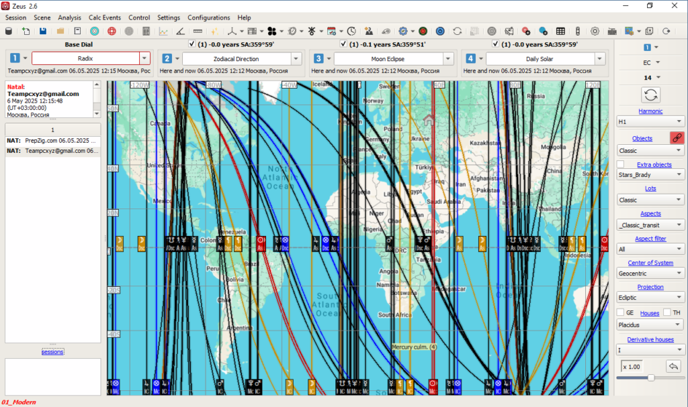Image resolution: width=688 pixels, height=407 pixels.
Task: Open the Moon Eclipse dial dropdown
Action: click(449, 58)
